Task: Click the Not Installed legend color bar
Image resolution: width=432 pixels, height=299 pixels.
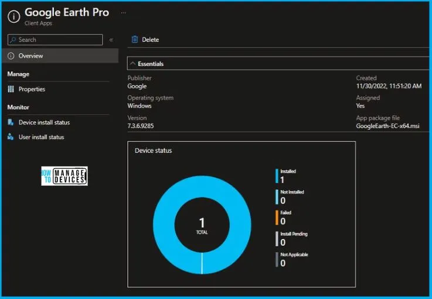Action: tap(277, 197)
